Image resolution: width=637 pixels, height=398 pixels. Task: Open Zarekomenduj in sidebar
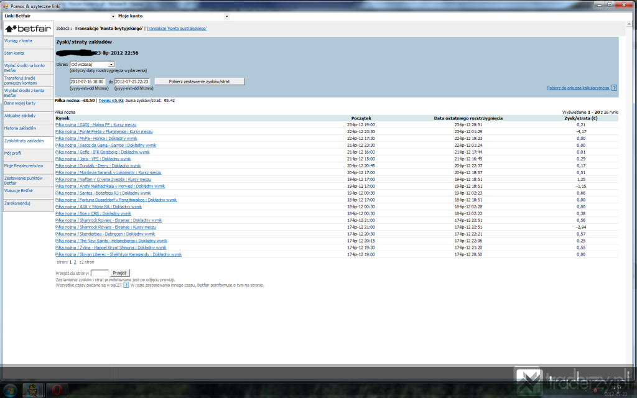tap(17, 203)
